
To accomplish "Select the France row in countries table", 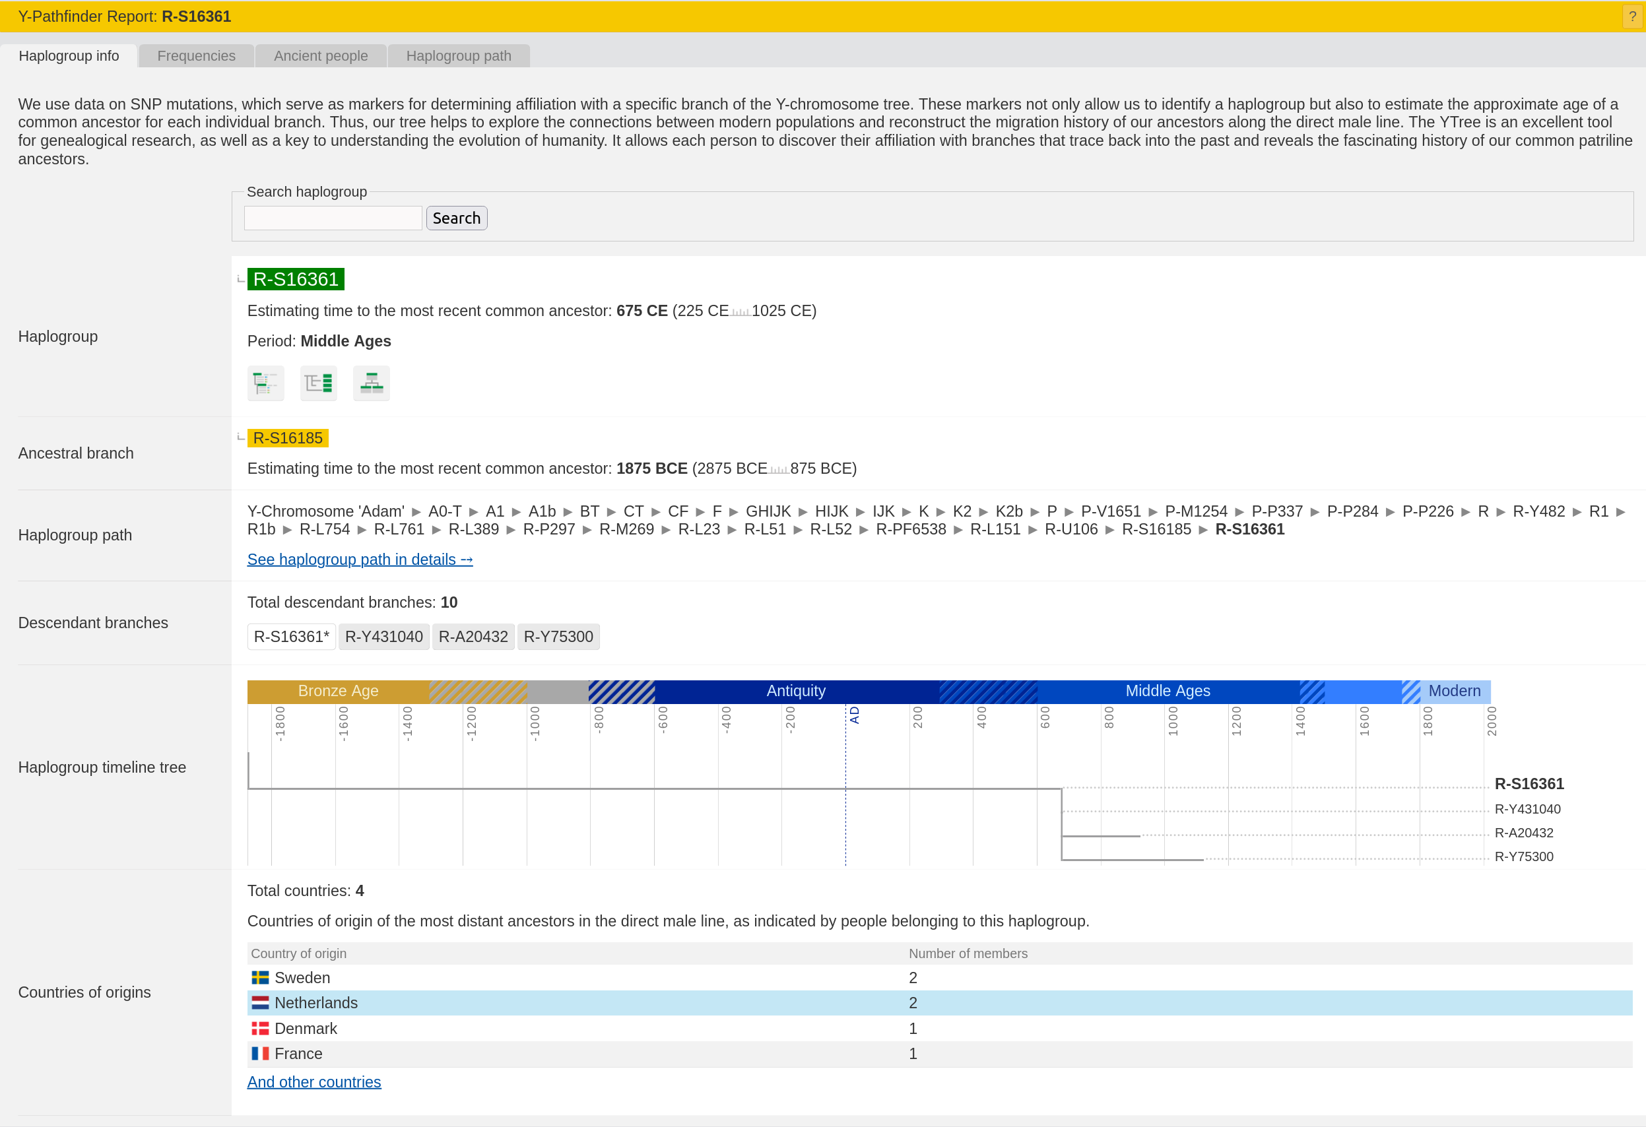I will pyautogui.click(x=939, y=1053).
